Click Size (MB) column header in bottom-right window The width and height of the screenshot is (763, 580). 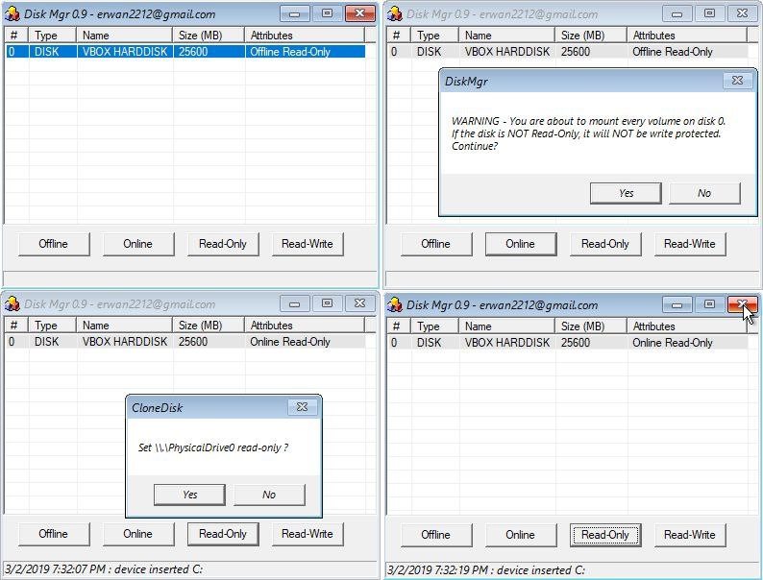591,326
